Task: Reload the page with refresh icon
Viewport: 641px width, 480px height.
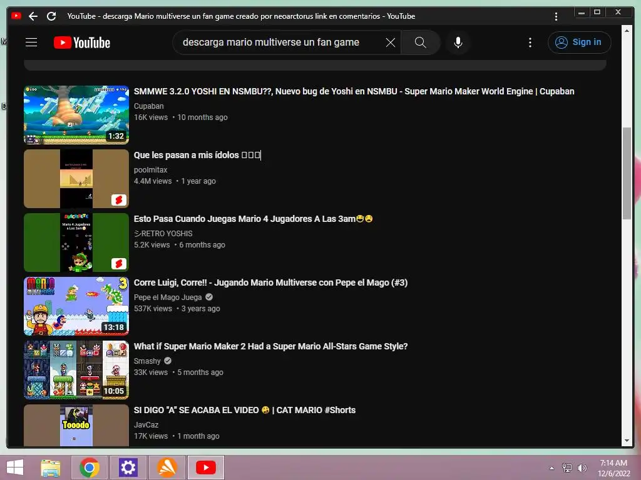Action: (x=51, y=16)
